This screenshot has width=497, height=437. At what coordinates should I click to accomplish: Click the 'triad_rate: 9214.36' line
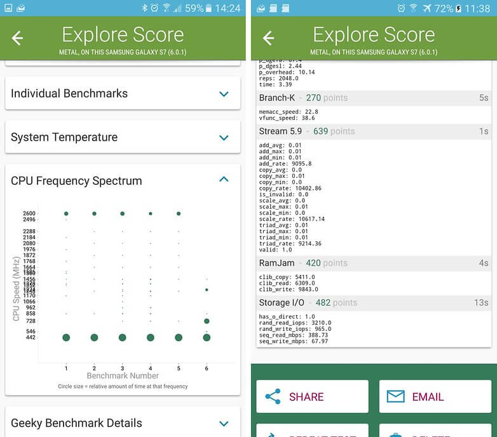[290, 243]
